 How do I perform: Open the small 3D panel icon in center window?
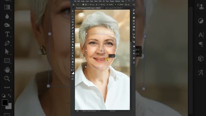(134, 58)
